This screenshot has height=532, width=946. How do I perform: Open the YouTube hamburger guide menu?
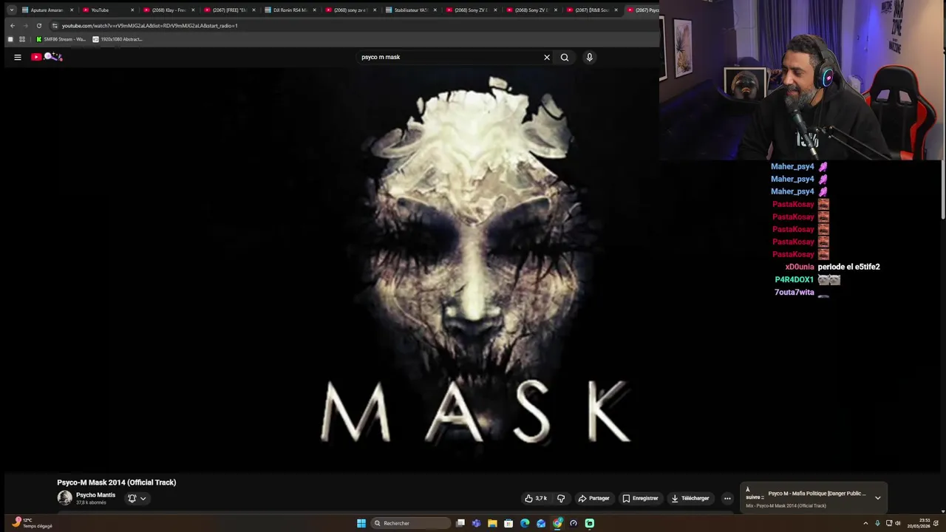tap(18, 57)
